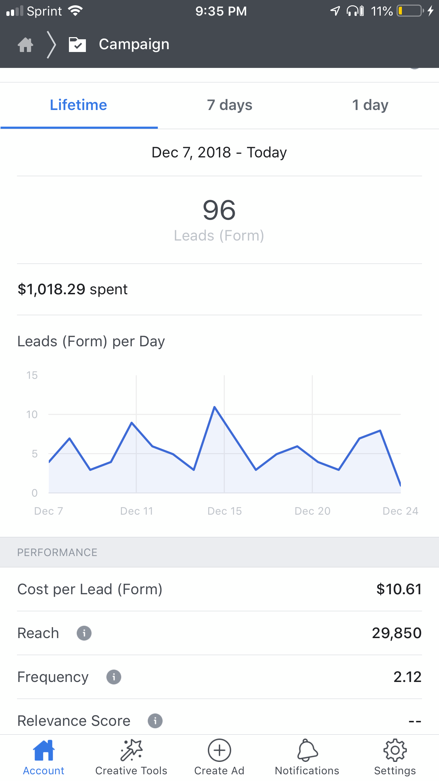Tap the 96 Leads (Form) summary
439x781 pixels.
219,220
